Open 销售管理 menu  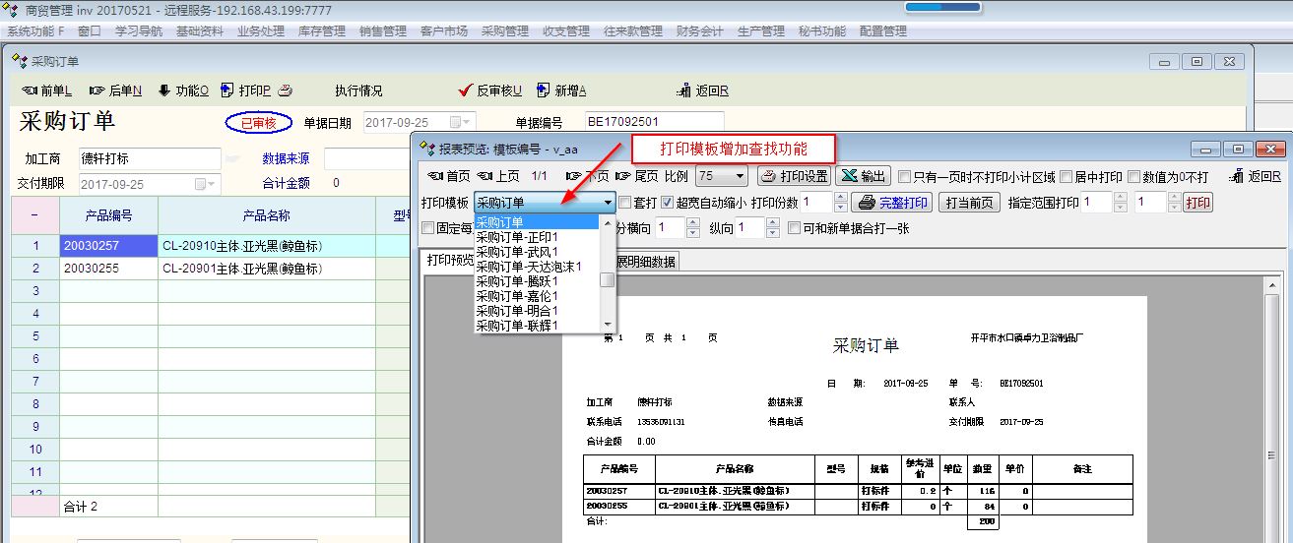click(383, 30)
